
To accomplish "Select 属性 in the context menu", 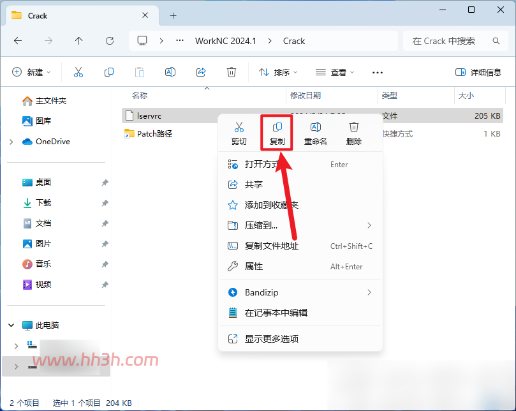I will click(x=300, y=266).
